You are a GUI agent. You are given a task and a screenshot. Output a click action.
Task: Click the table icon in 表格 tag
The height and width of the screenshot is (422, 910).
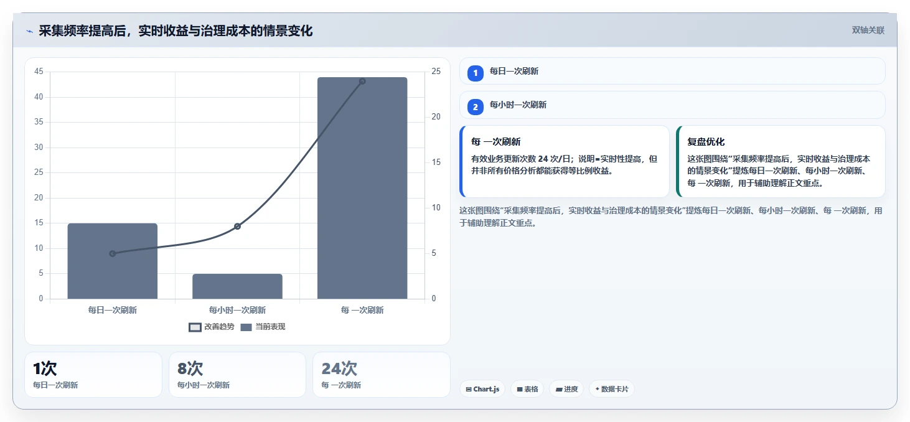click(x=520, y=390)
